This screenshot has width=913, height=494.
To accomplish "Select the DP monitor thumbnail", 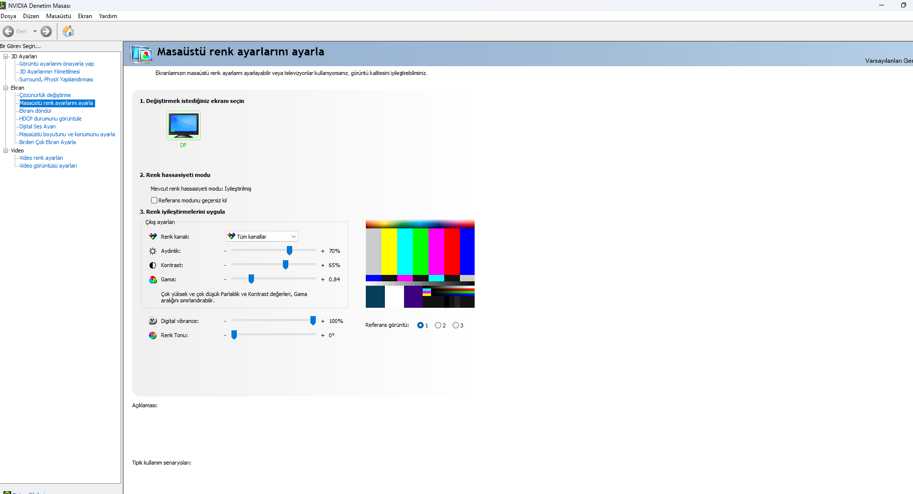I will [x=183, y=125].
